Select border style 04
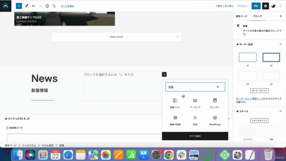This screenshot has width=286, height=161. (x=271, y=76)
